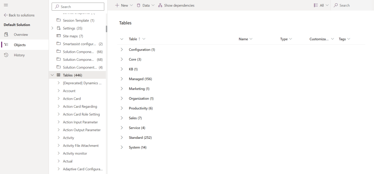This screenshot has width=374, height=174.
Task: Click the Data database icon
Action: pos(138,5)
